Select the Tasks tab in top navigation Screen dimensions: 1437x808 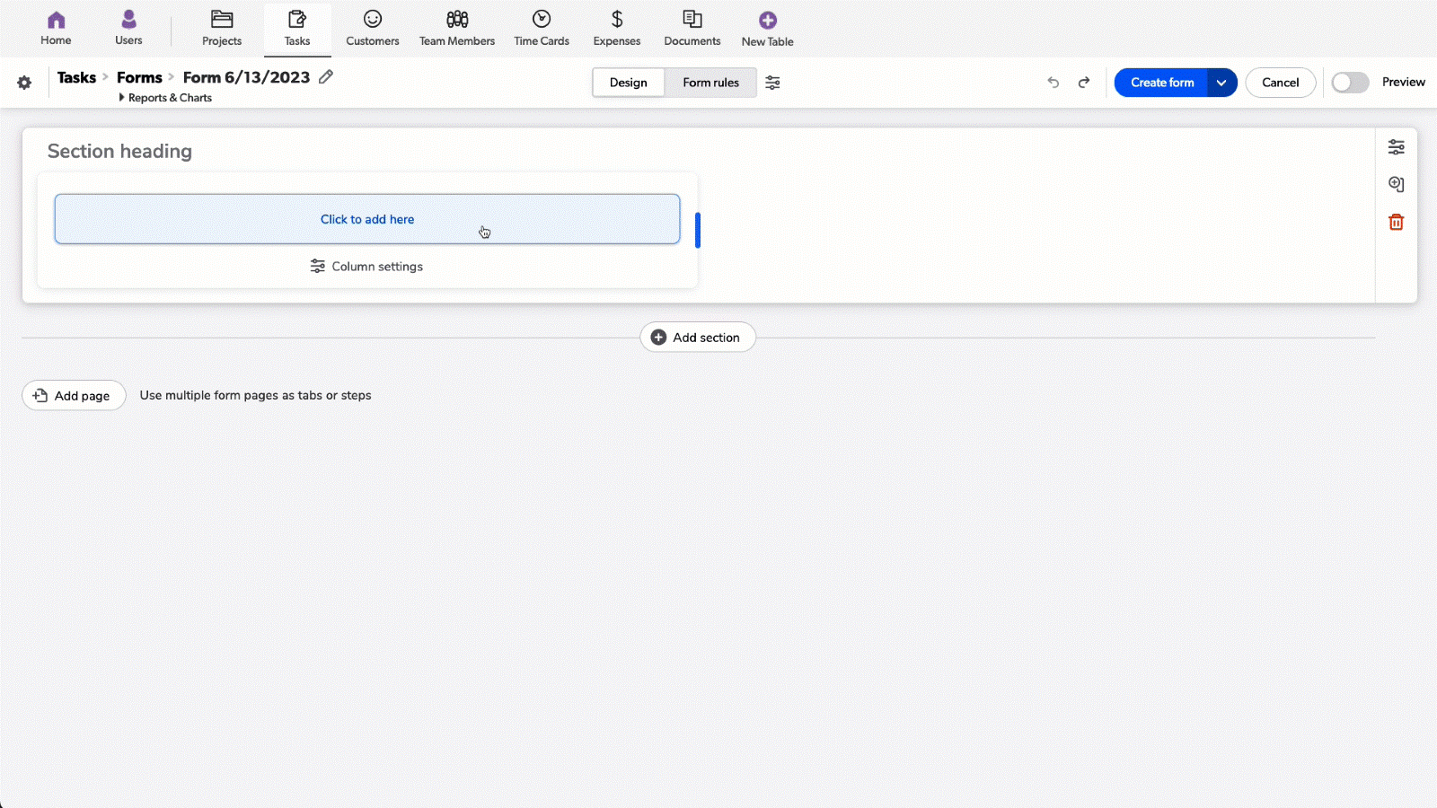tap(297, 30)
